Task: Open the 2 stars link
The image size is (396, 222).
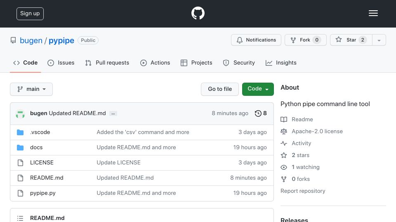Action: coord(301,155)
